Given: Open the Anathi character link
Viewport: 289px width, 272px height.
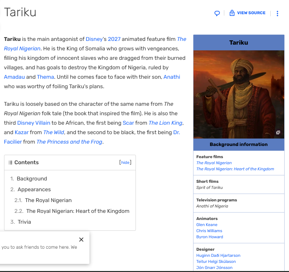Looking at the screenshot, I should click(172, 77).
